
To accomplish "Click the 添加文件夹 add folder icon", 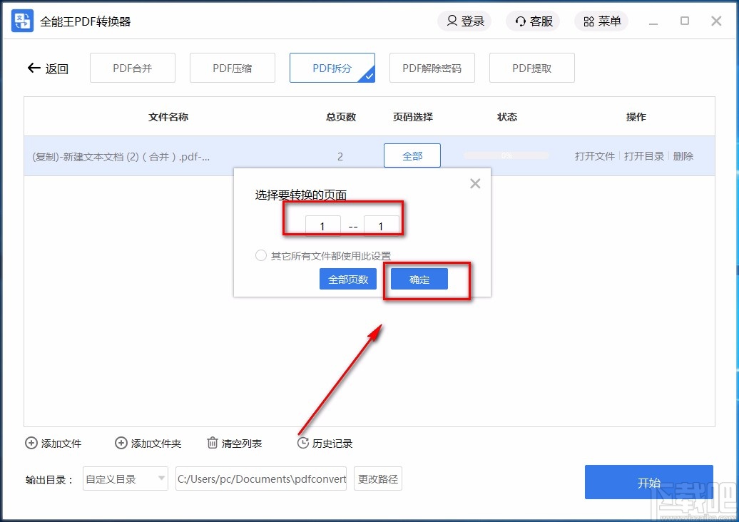I will [121, 443].
